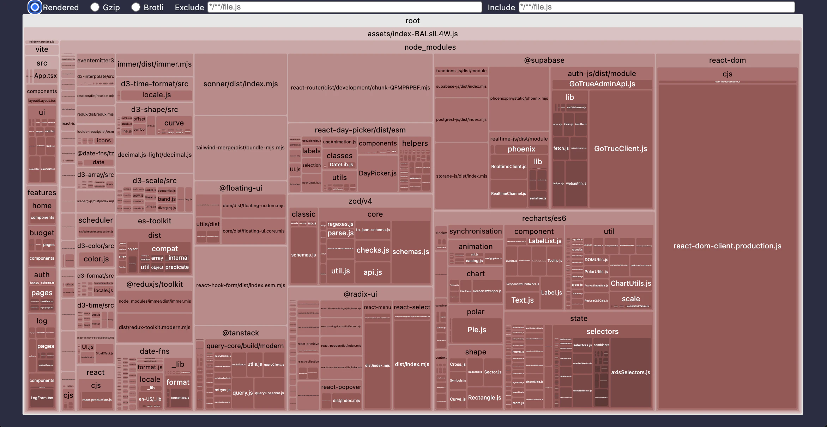Select the Brotli radio button
Viewport: 827px width, 427px height.
(x=136, y=7)
